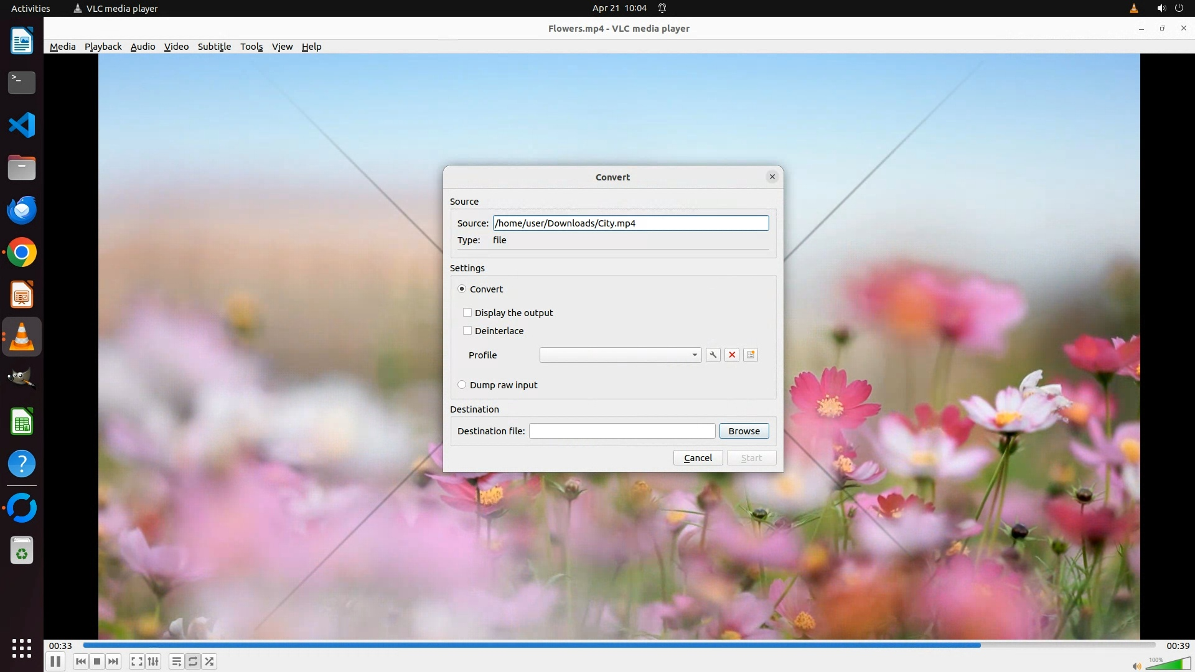Toggle the playlist view icon
This screenshot has height=672, width=1195.
[x=177, y=661]
